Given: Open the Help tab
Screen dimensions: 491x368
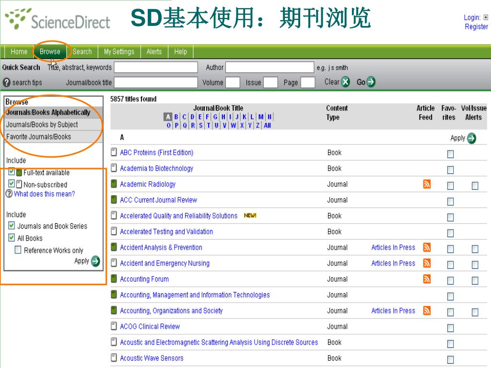Looking at the screenshot, I should click(x=180, y=52).
